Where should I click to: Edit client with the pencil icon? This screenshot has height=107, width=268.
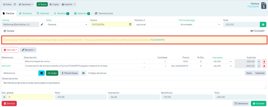[x=42, y=25]
